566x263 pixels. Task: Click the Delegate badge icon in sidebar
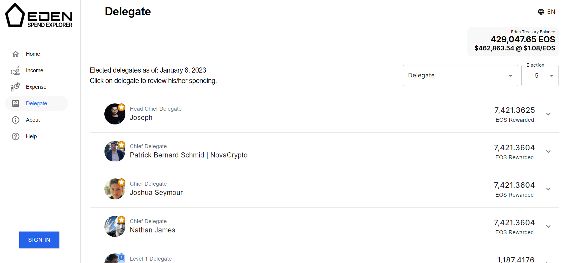[16, 103]
